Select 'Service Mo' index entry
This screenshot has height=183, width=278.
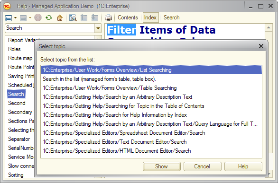click(21, 157)
